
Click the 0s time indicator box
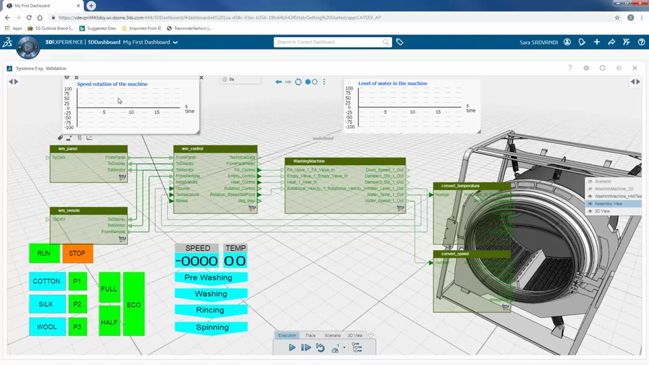click(x=240, y=80)
